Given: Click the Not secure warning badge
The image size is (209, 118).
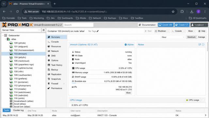Looking at the screenshot, I should click(x=32, y=12).
